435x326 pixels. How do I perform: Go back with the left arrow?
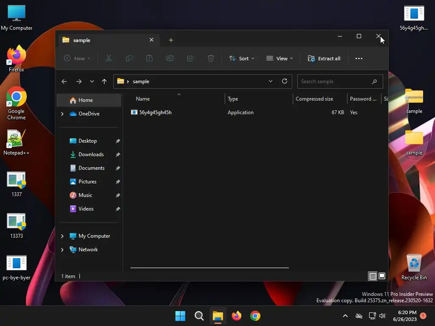pyautogui.click(x=64, y=81)
